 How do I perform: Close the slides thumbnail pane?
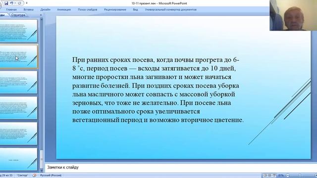41,15
